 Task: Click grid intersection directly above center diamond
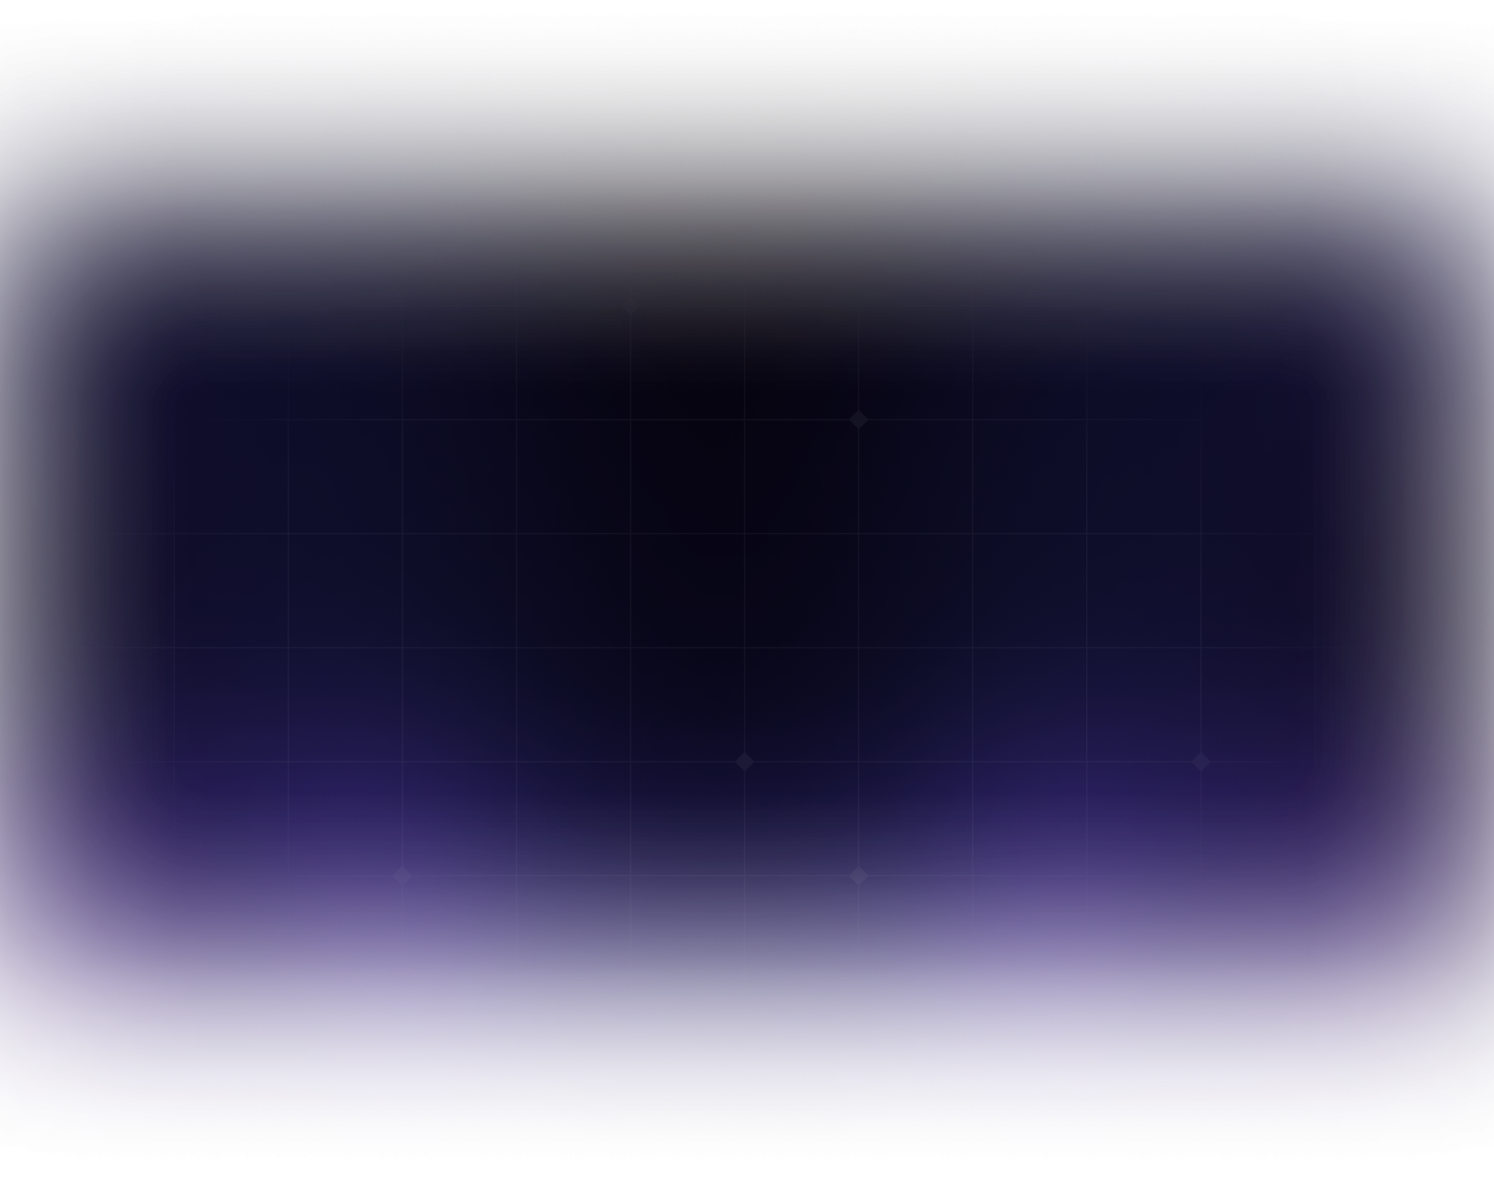pos(744,647)
